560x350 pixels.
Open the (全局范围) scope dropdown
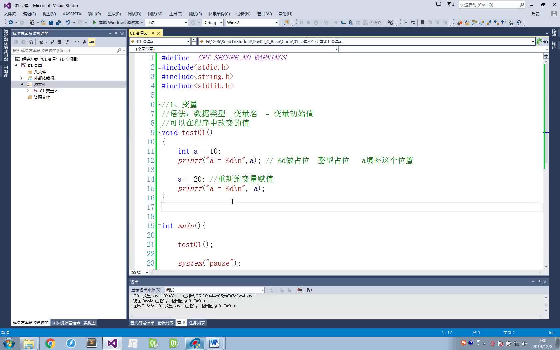(x=336, y=49)
